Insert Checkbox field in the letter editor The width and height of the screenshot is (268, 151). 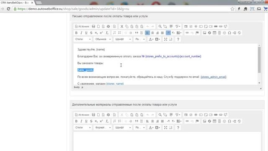[x=191, y=26]
